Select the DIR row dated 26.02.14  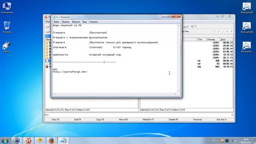coord(187,46)
